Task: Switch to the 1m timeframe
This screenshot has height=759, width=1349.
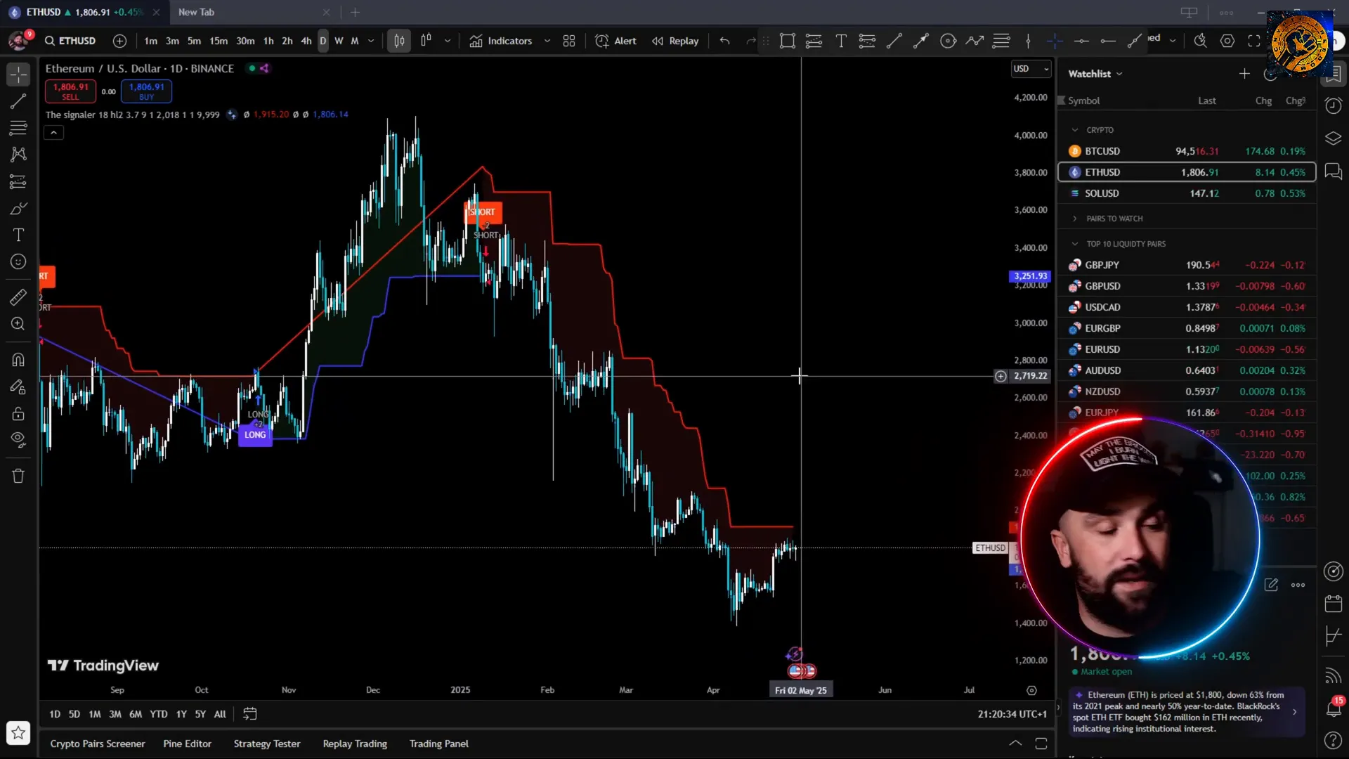Action: click(x=150, y=41)
